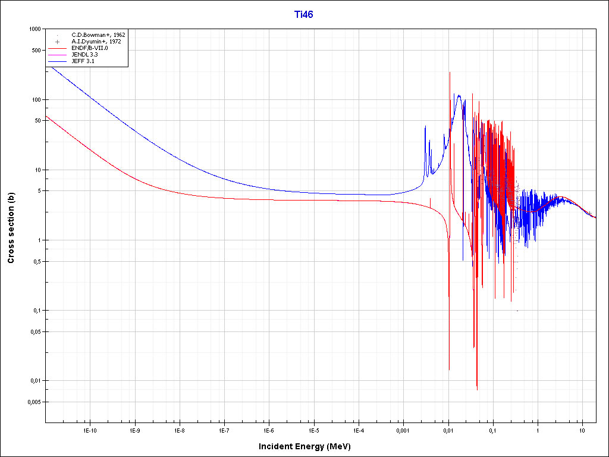The height and width of the screenshot is (457, 609).
Task: Click the dot marker beside C.D.Bowman+, 1962
Action: coord(58,35)
